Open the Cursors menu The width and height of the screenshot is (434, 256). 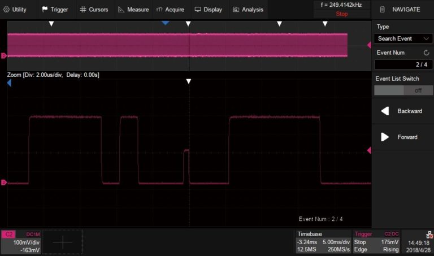[94, 10]
